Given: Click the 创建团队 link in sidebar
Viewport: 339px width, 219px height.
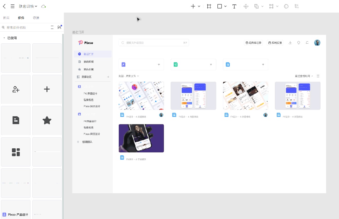Looking at the screenshot, I should (x=87, y=142).
